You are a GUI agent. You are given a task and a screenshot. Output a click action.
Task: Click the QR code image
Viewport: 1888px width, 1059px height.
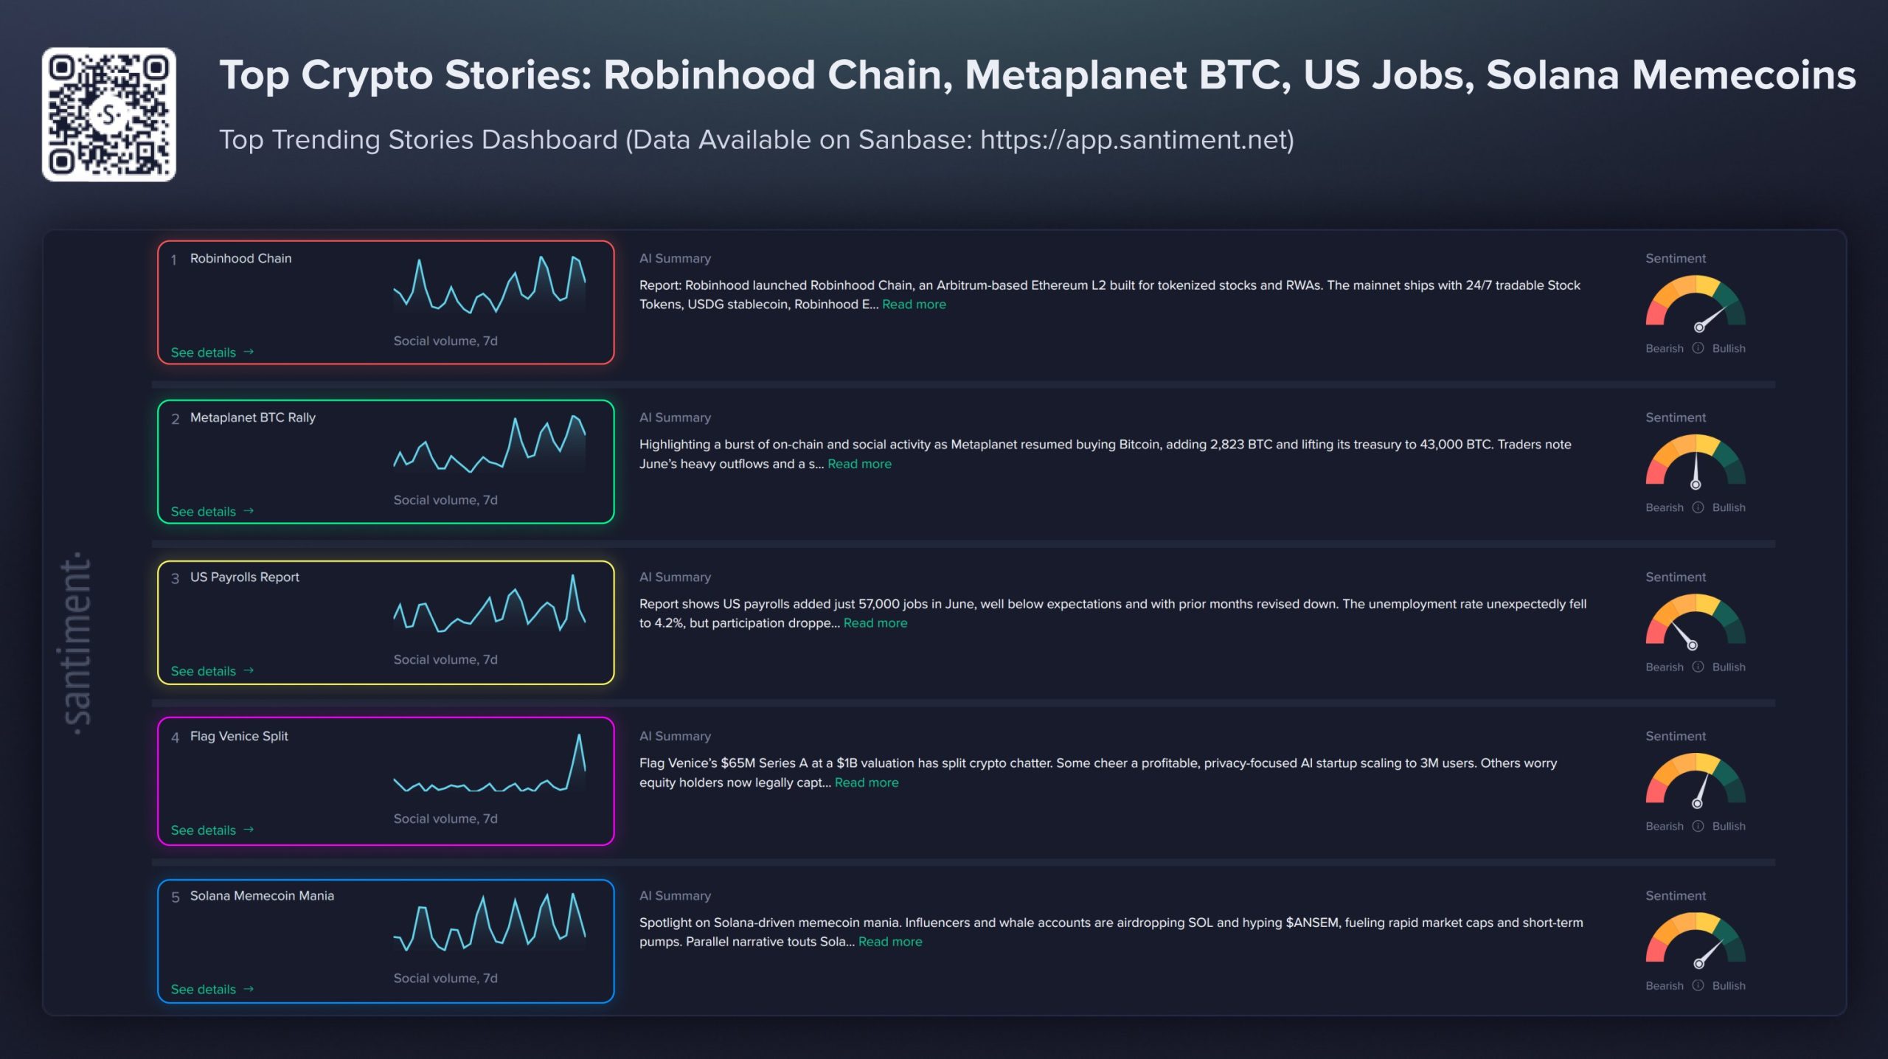[x=109, y=114]
